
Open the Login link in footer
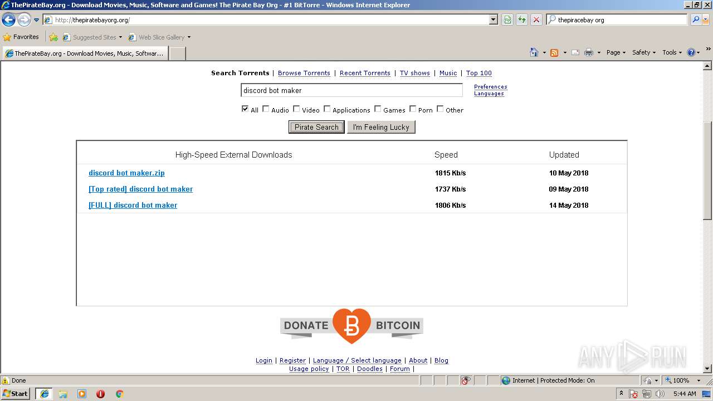point(264,360)
